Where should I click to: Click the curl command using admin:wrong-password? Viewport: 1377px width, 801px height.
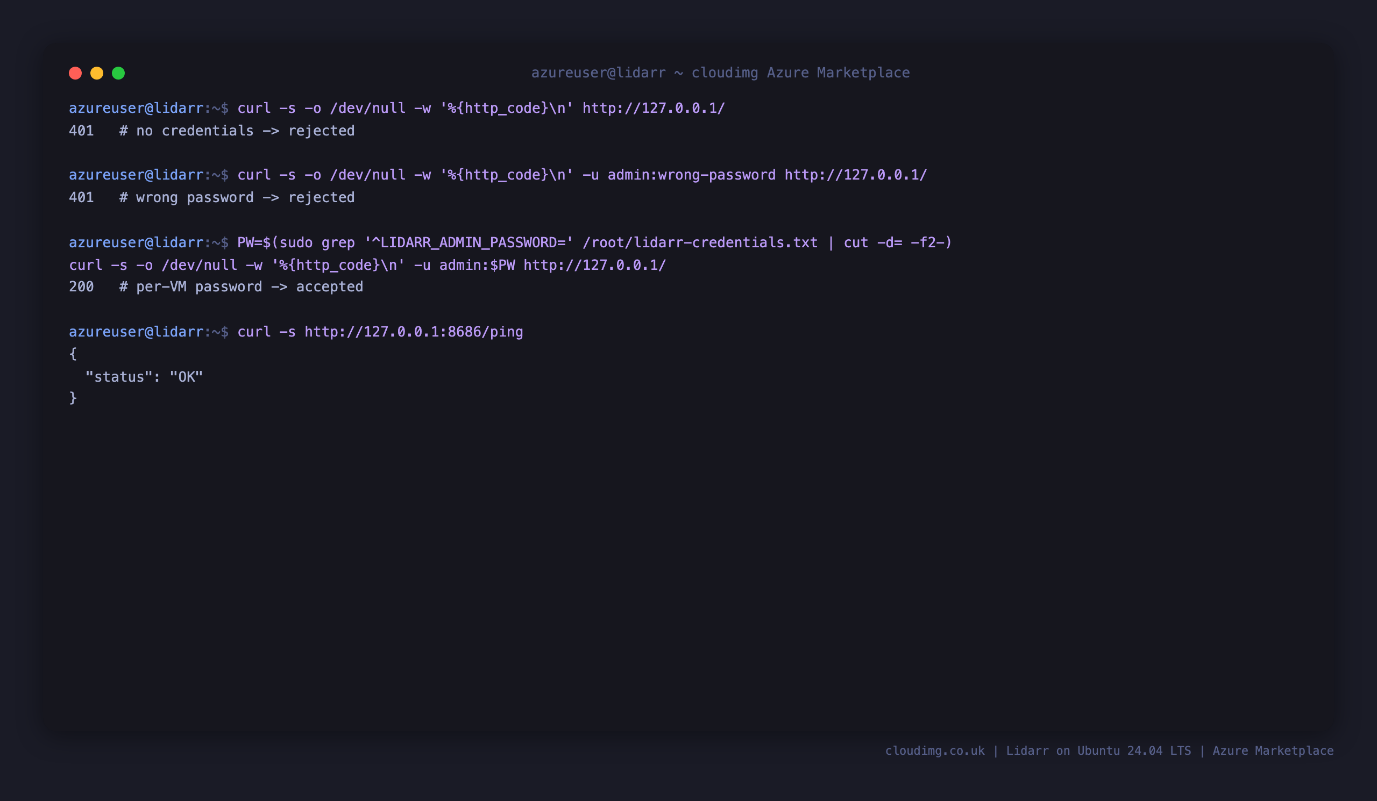click(582, 175)
